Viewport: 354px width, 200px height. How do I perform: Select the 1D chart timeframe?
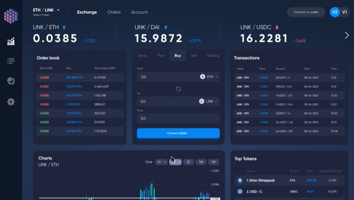click(189, 162)
